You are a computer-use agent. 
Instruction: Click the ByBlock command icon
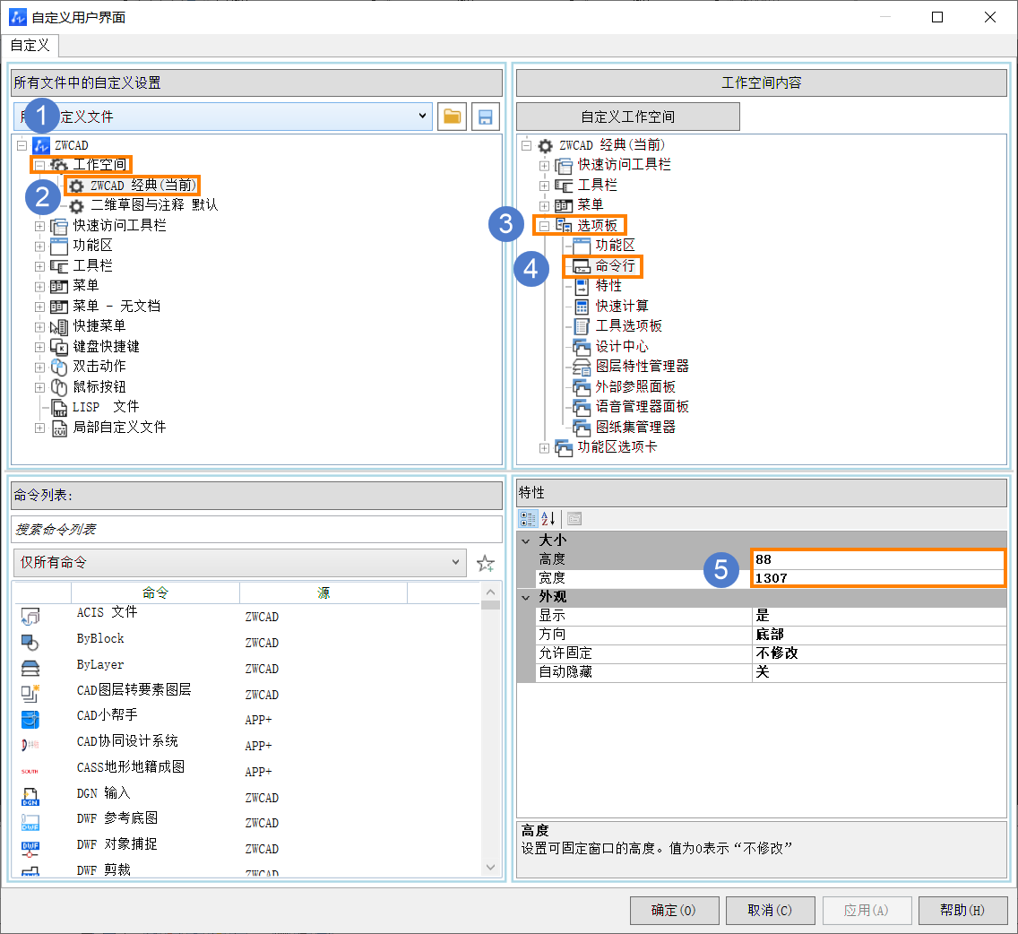[x=30, y=642]
